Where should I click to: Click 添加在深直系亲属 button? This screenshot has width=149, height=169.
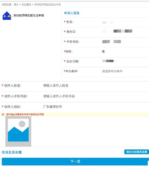137,152
